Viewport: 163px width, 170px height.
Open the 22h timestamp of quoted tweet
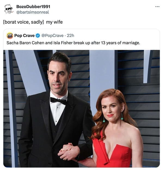tap(70, 36)
